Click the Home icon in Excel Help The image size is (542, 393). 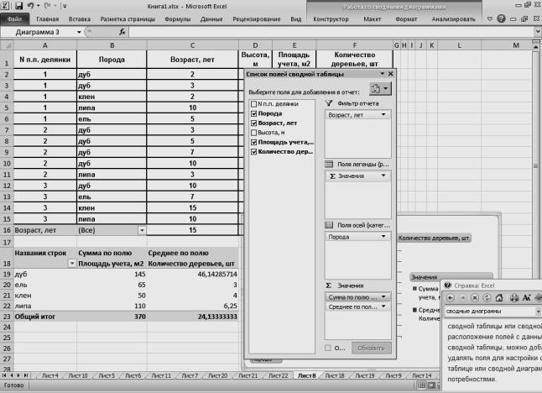[x=499, y=298]
